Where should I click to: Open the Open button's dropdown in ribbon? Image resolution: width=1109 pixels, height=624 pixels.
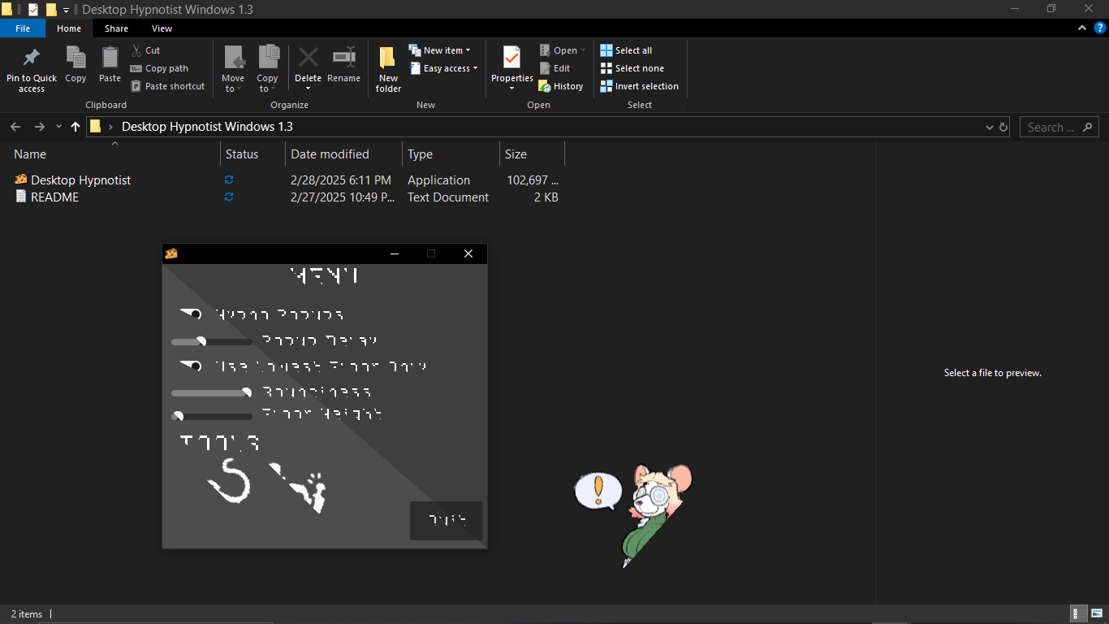pyautogui.click(x=583, y=50)
